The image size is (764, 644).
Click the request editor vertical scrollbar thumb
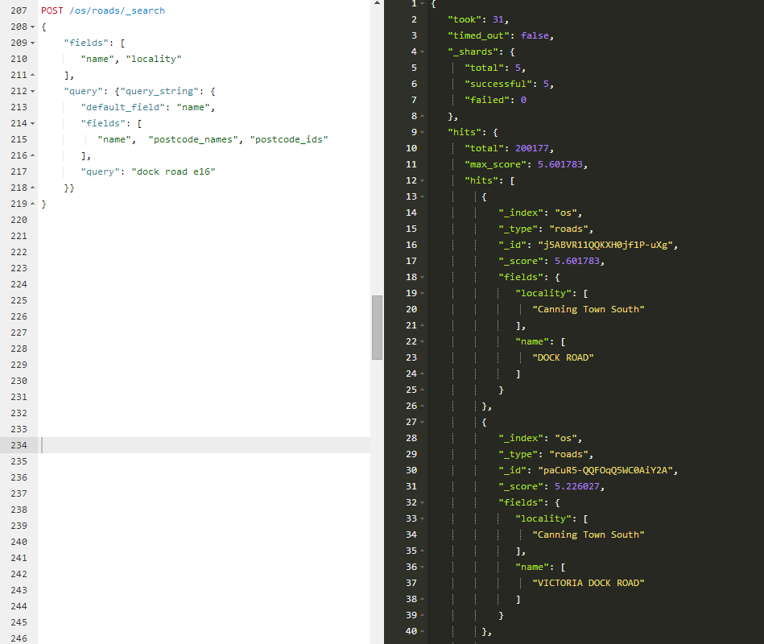377,328
